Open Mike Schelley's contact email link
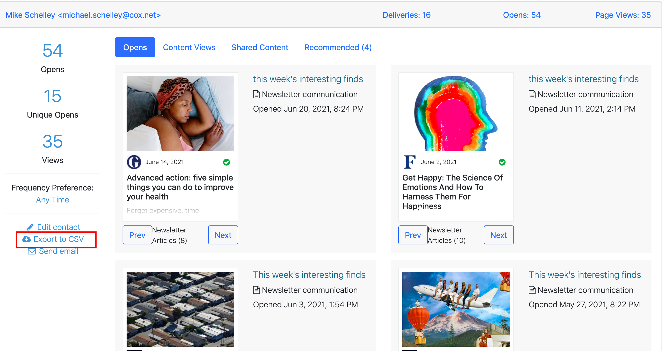The height and width of the screenshot is (351, 669). click(x=83, y=15)
